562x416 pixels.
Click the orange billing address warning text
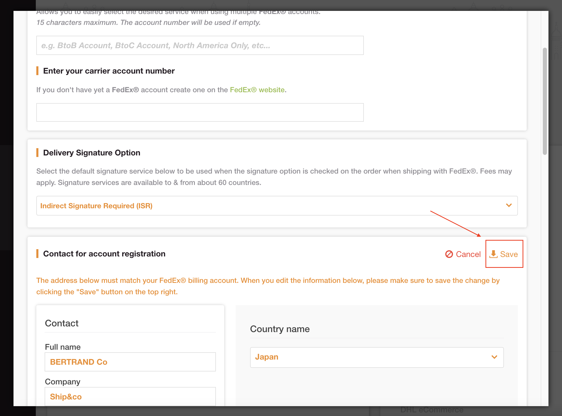tap(268, 286)
